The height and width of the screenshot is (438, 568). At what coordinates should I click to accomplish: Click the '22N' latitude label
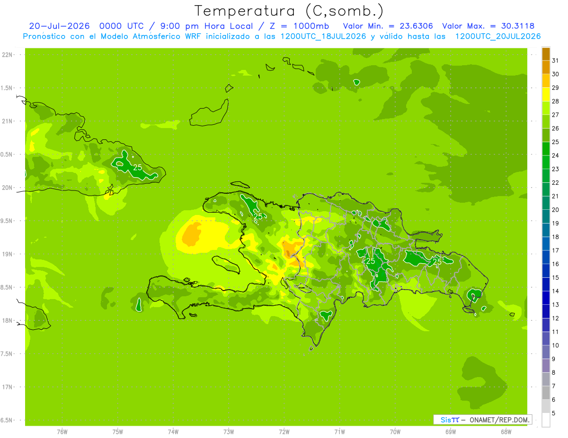pyautogui.click(x=7, y=55)
